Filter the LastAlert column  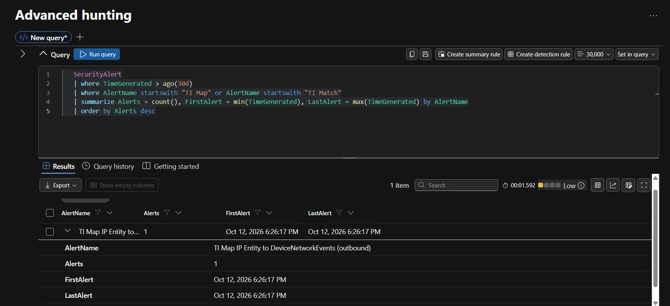[x=339, y=212]
